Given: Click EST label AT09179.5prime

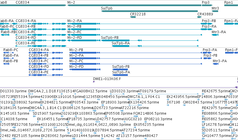Looking at the screenshot, I should pos(152,91).
